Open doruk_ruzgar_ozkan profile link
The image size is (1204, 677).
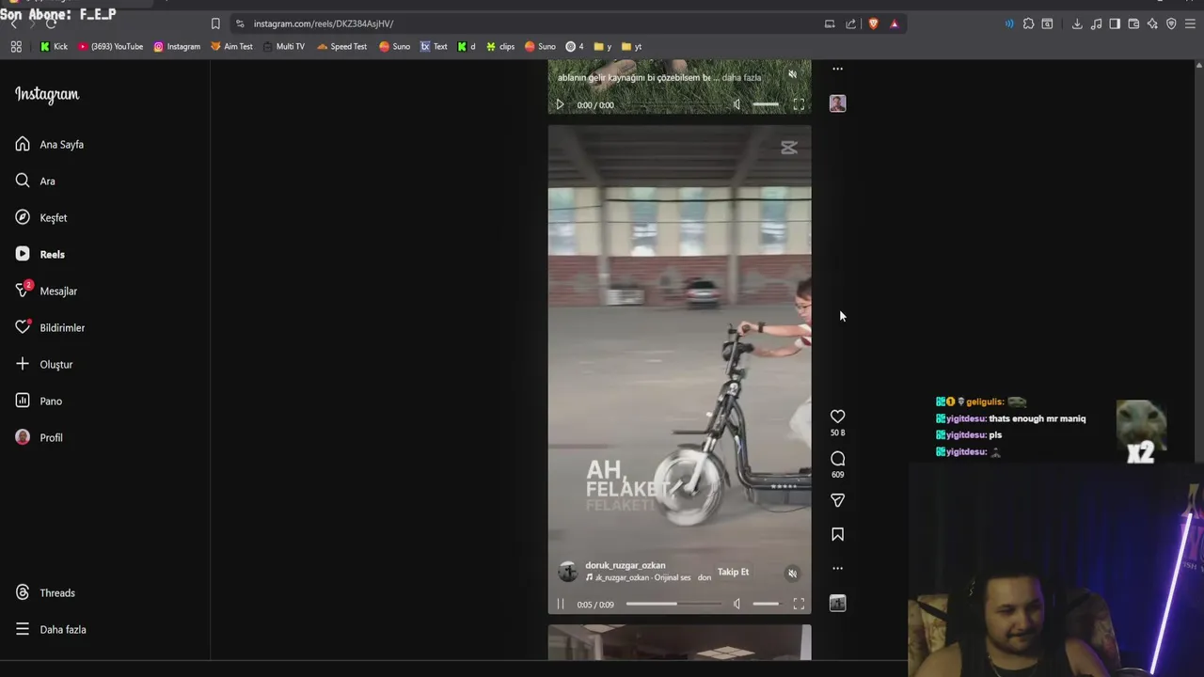[x=626, y=565]
